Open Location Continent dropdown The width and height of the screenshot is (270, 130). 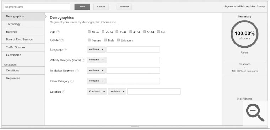pos(97,91)
